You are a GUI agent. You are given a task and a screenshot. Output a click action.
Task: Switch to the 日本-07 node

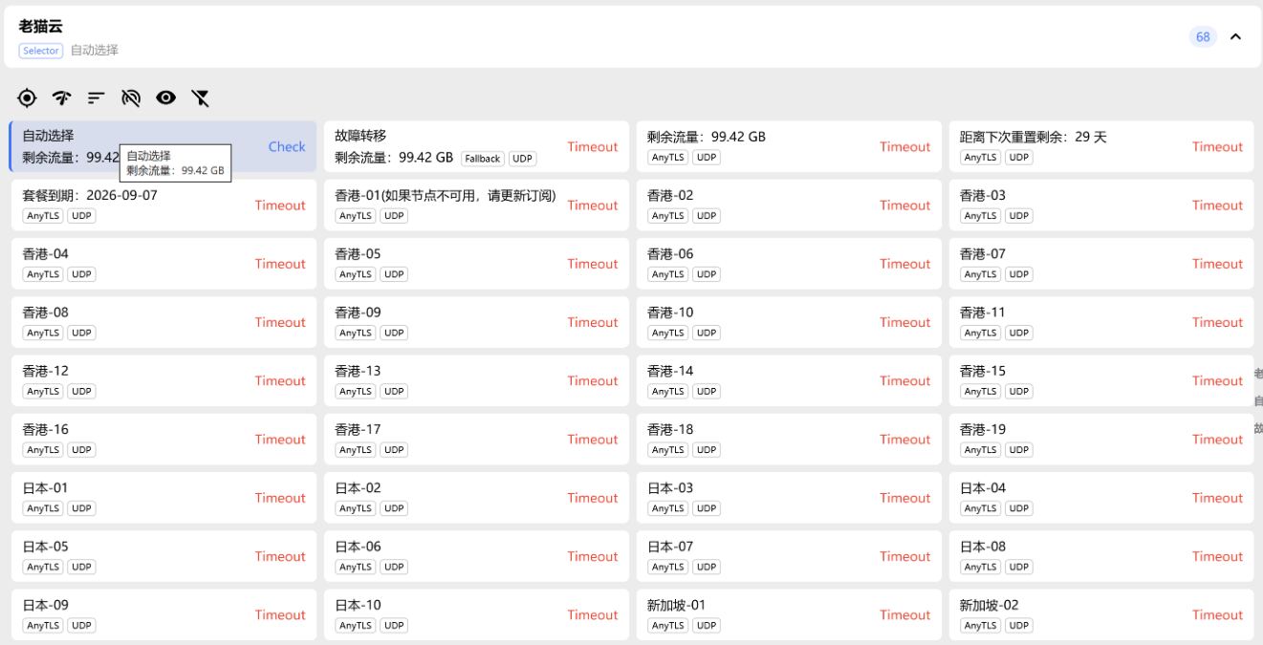[x=789, y=556]
